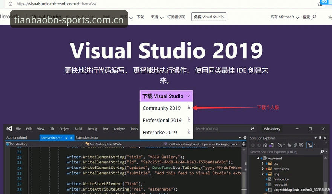This screenshot has width=332, height=194.
Task: Switch to Author.cshtml tab
Action: [x=17, y=138]
